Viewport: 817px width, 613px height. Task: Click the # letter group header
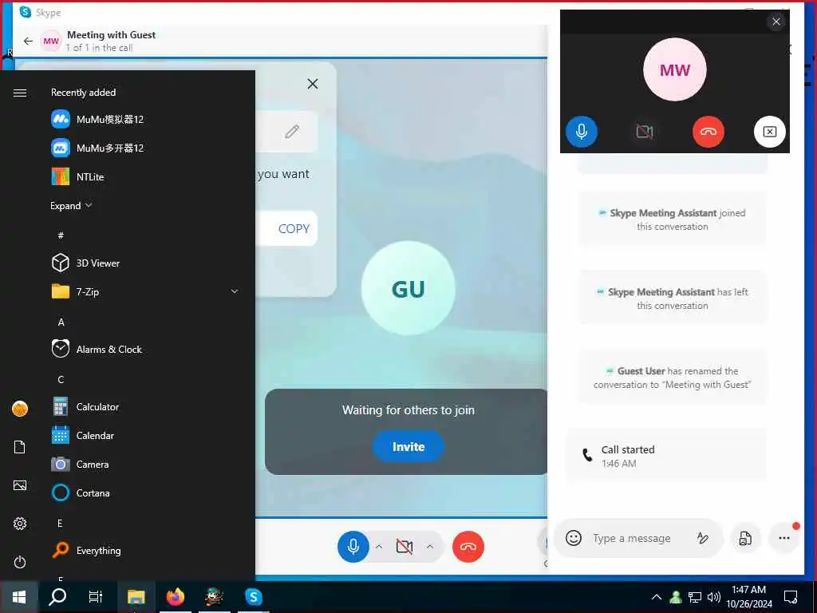[x=61, y=235]
